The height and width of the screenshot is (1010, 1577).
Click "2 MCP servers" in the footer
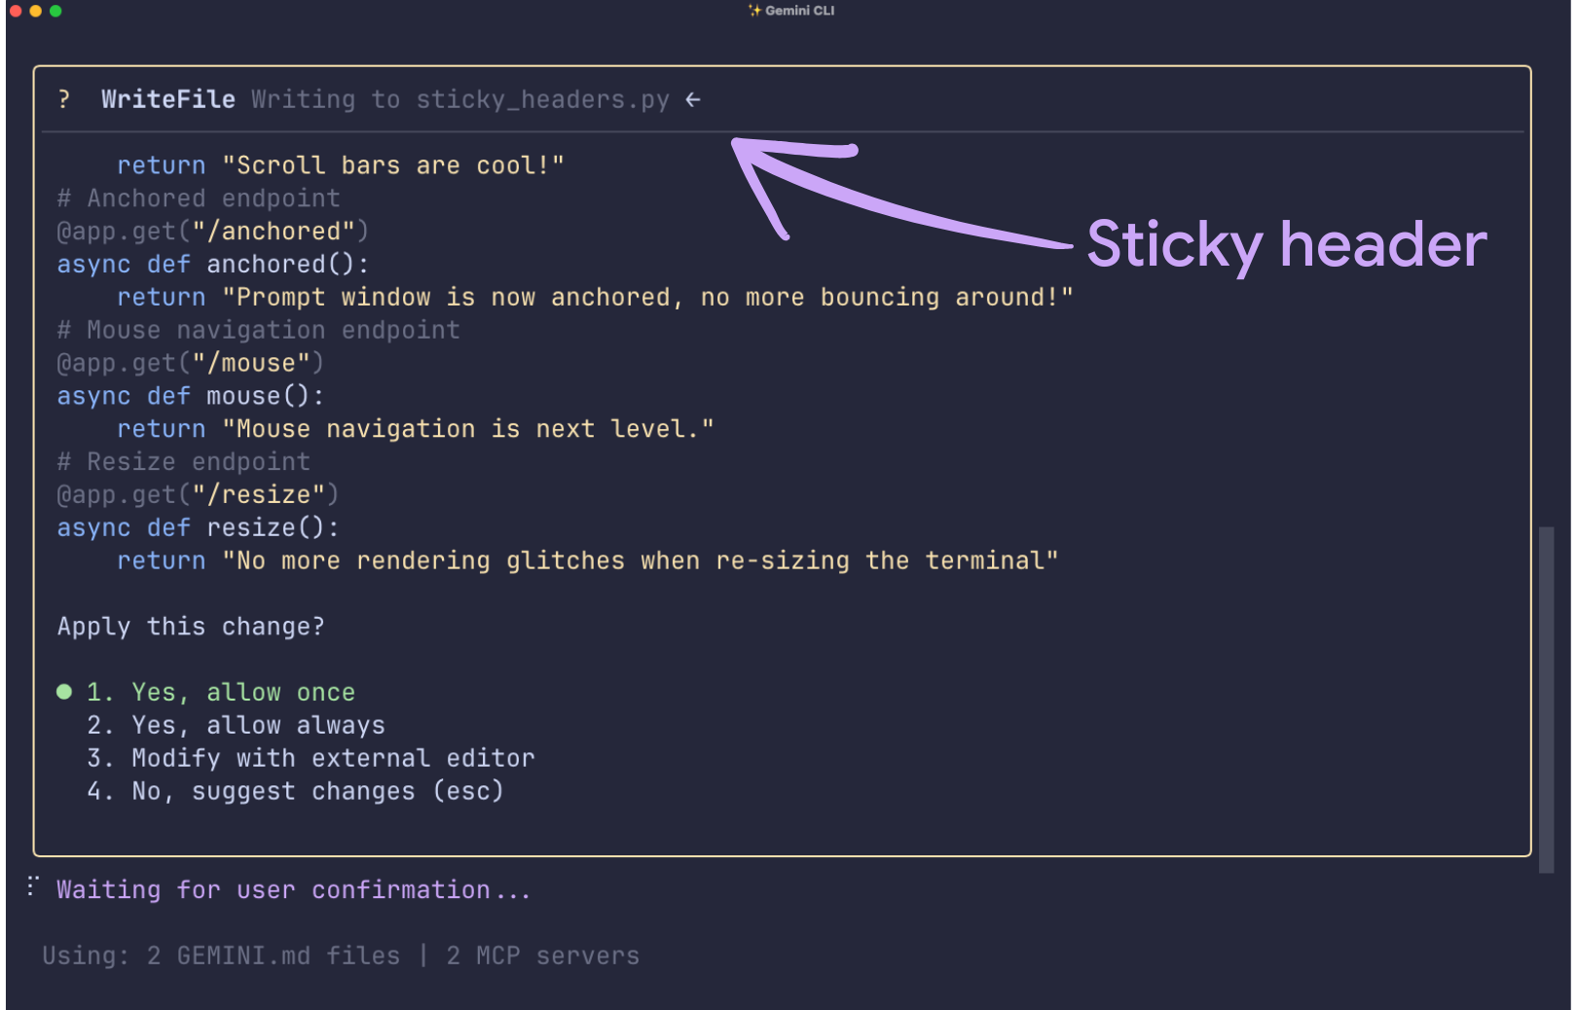point(542,956)
